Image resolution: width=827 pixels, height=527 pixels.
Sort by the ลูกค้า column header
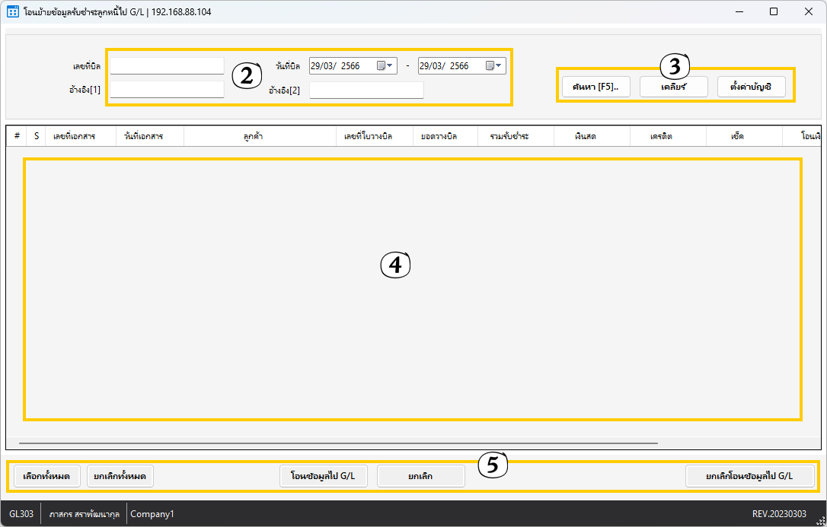[259, 136]
